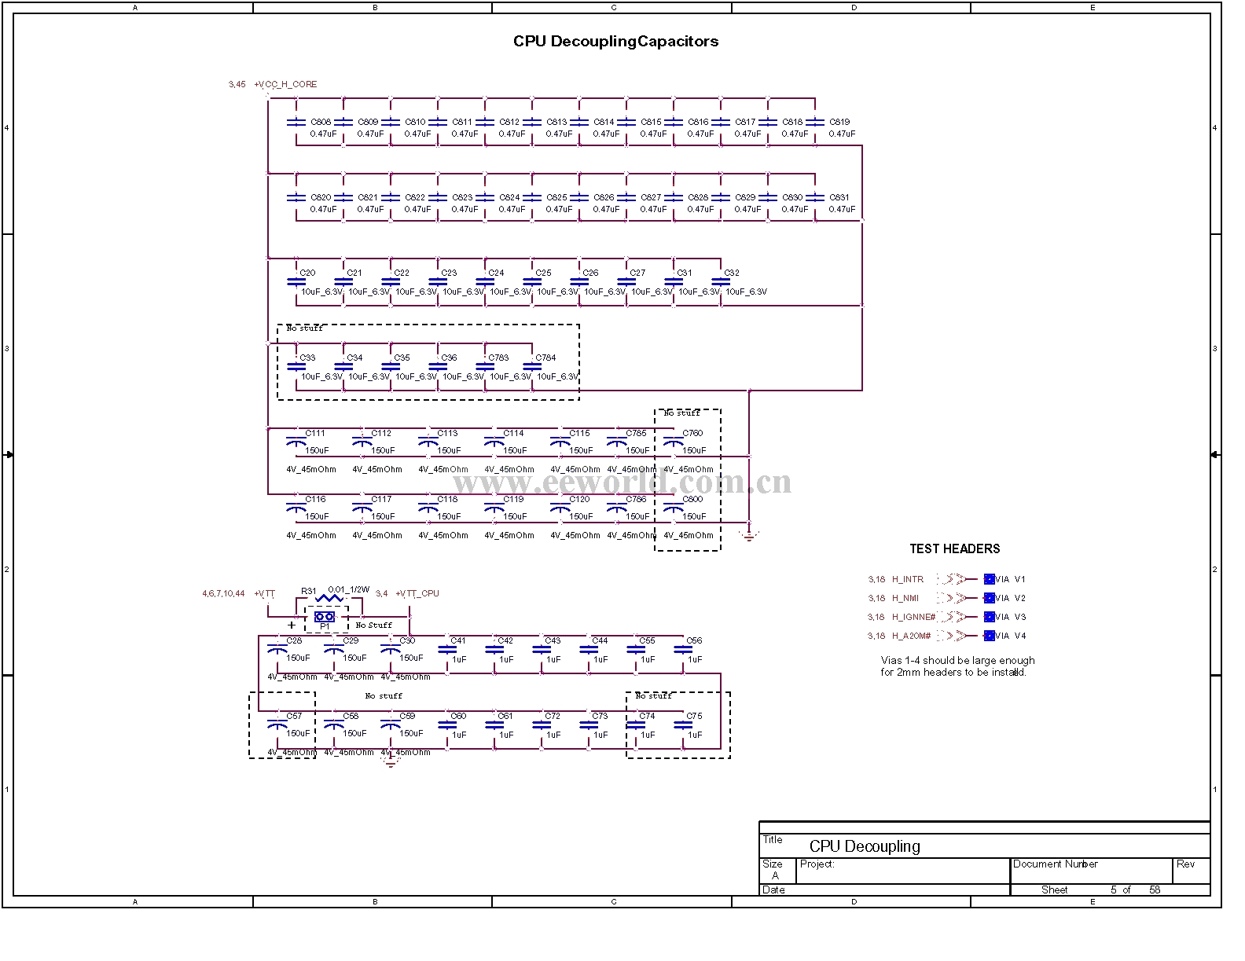Click the C119 reference designator

pyautogui.click(x=513, y=499)
